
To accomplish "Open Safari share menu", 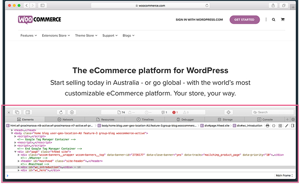I will pyautogui.click(x=273, y=6).
